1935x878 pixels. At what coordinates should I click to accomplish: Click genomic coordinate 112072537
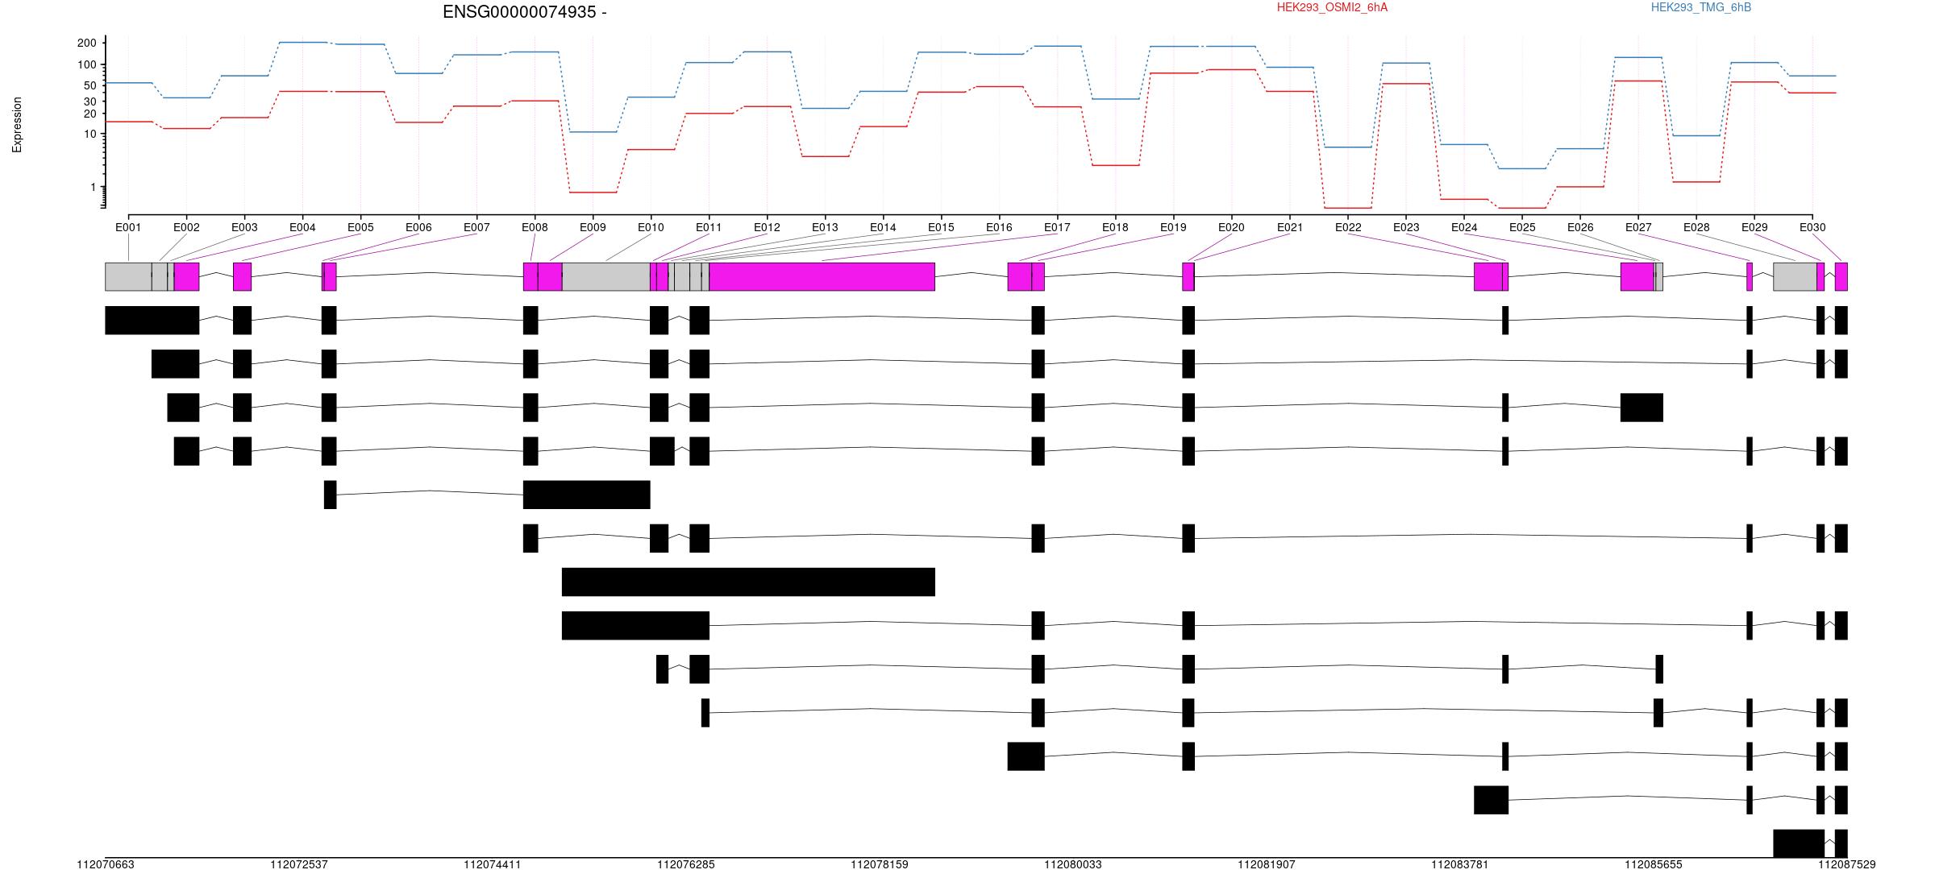[x=299, y=864]
